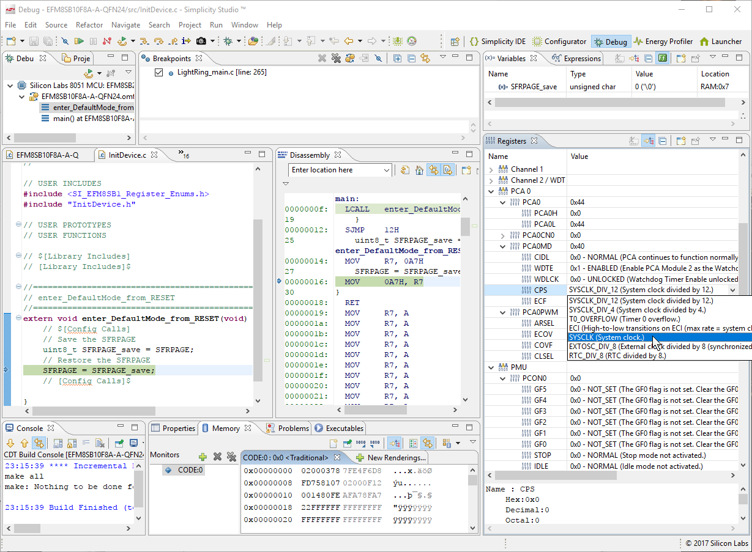Uncheck the LightRing_main.c line 265 breakpoint
The width and height of the screenshot is (752, 552).
coord(159,73)
